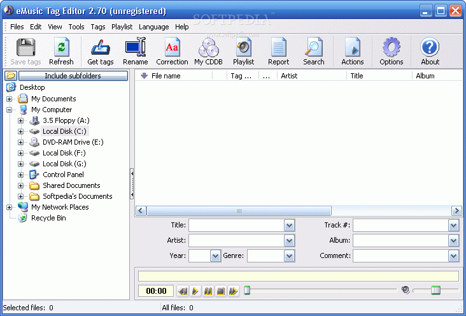Open My CDDB discs icon
Screen dimensions: 466x316
pos(208,47)
